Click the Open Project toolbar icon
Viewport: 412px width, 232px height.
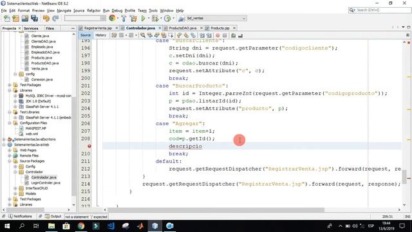25,18
